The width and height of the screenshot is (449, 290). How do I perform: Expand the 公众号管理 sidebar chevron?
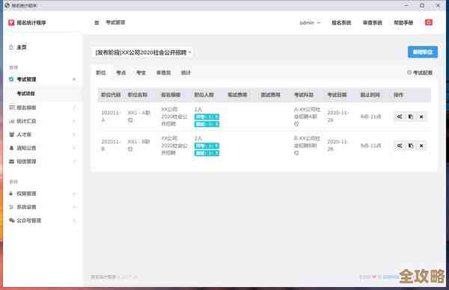pos(74,220)
